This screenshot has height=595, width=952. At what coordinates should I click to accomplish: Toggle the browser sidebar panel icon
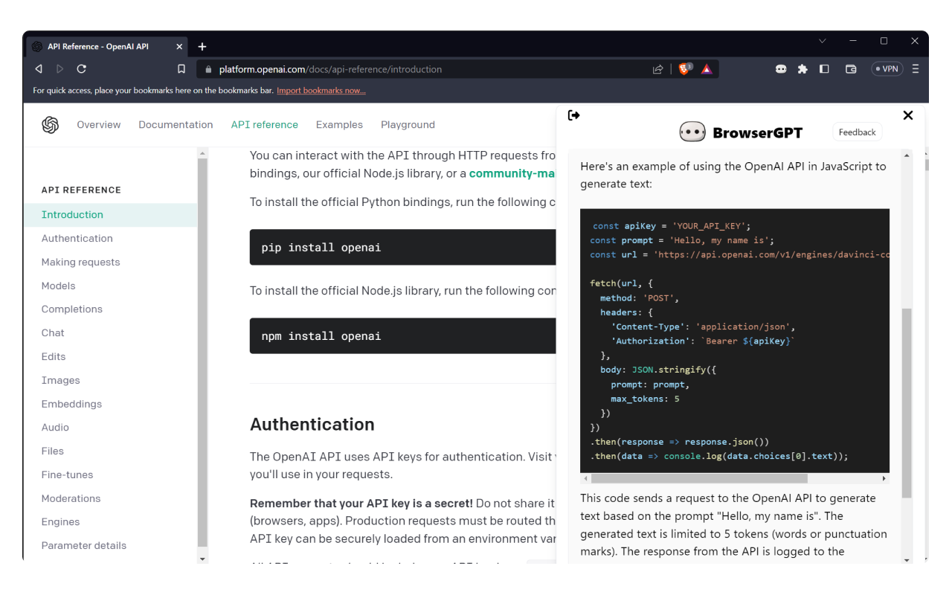coord(824,69)
